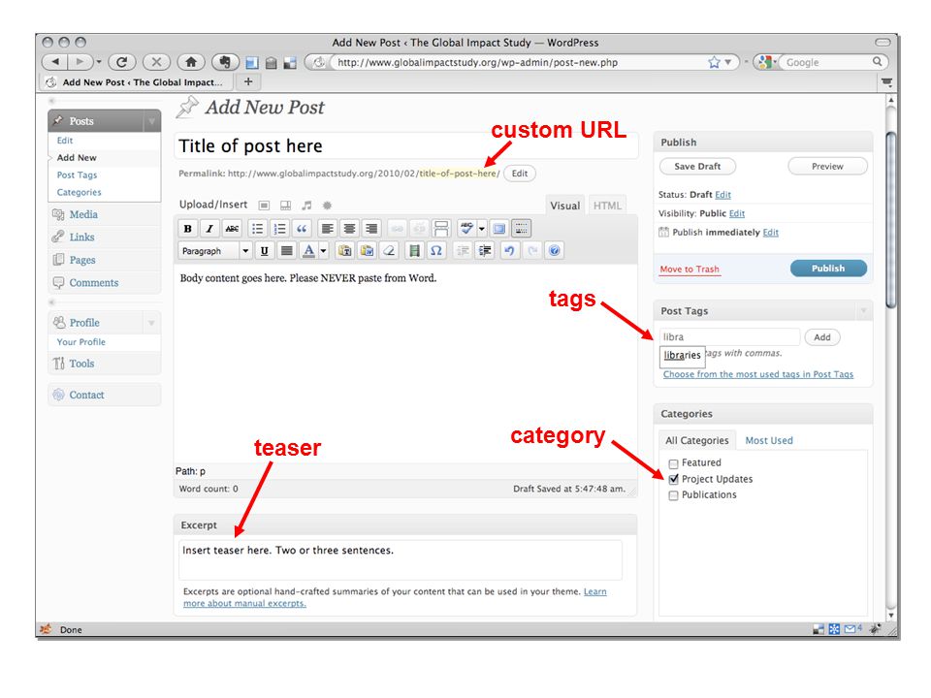Go to the browser home page
The width and height of the screenshot is (931, 698).
click(191, 62)
